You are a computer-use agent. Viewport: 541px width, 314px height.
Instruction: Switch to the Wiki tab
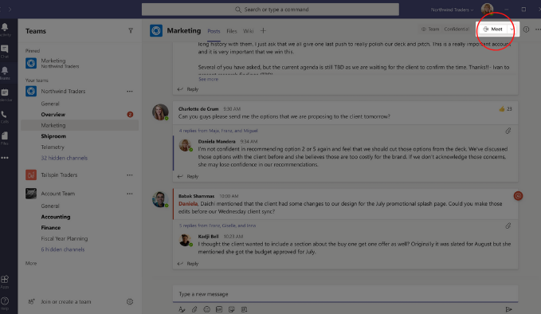pos(248,31)
